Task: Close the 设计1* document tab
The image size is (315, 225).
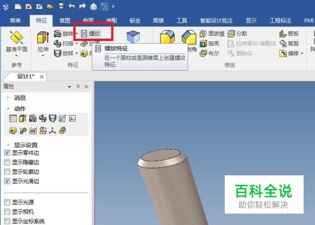Action: coord(42,77)
